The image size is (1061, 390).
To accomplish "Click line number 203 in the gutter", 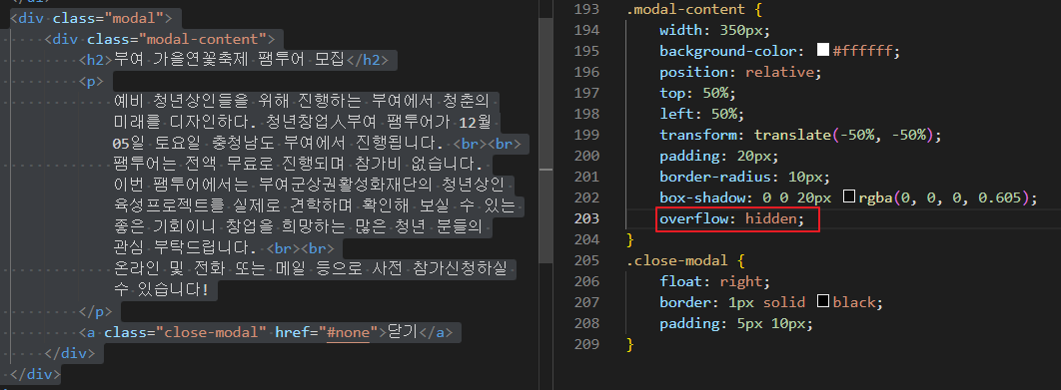I will [586, 219].
